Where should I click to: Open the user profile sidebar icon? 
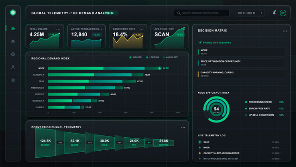[x=13, y=67]
